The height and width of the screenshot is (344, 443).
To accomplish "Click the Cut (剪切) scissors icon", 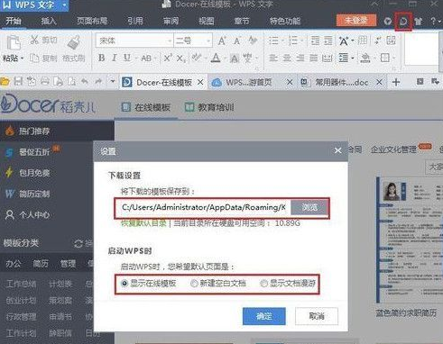I will coord(34,40).
